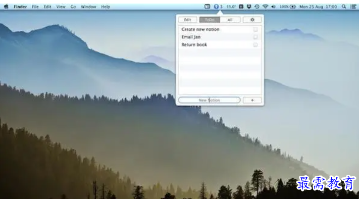359x199 pixels.
Task: Open the File menu
Action: [x=35, y=7]
